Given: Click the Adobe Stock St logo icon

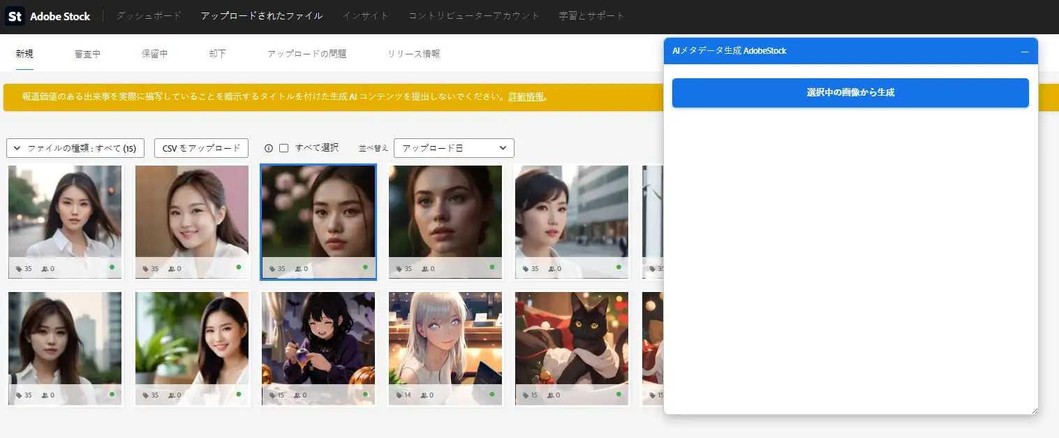Looking at the screenshot, I should click(x=15, y=16).
